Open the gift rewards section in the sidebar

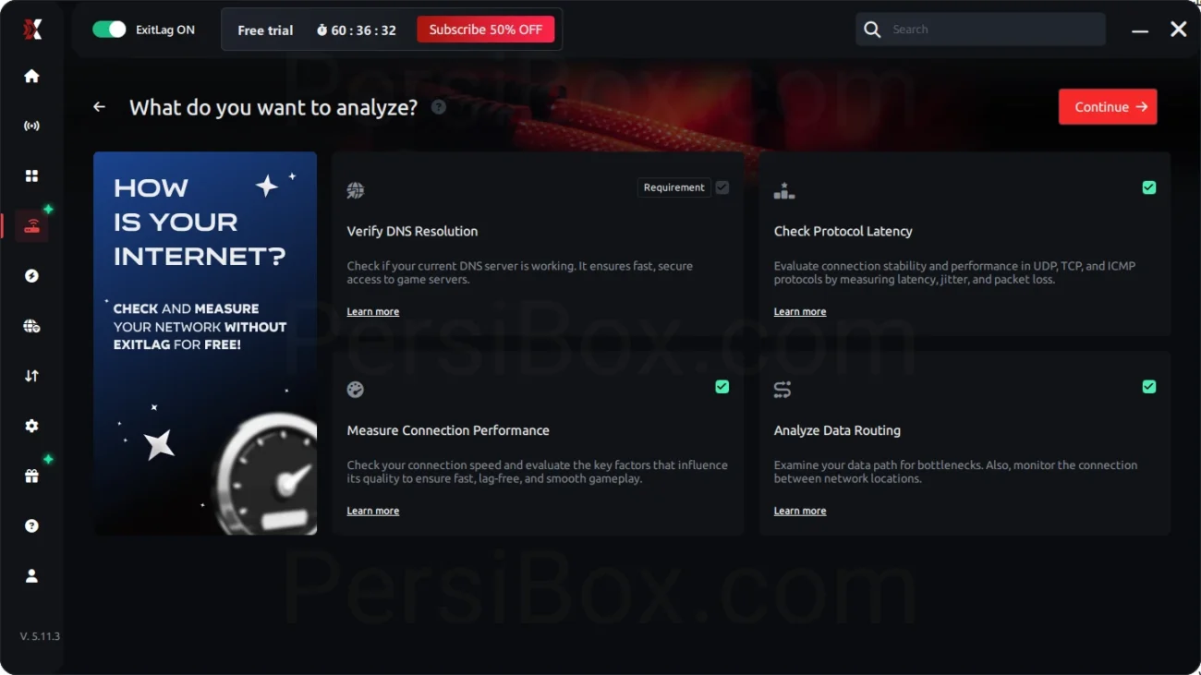click(31, 476)
